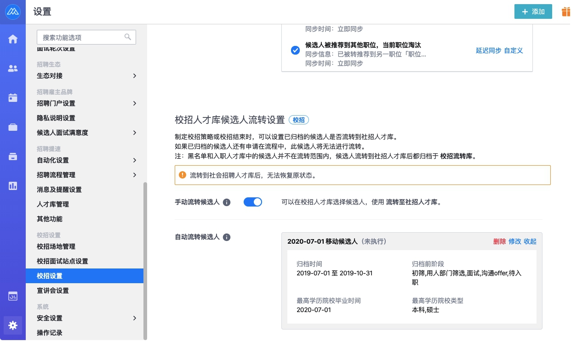
Task: Click the 添加 button
Action: (533, 12)
